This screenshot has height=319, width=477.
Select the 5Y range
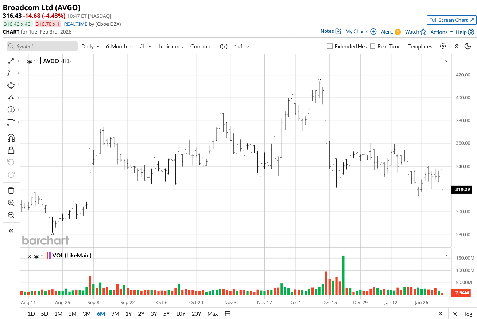pyautogui.click(x=166, y=314)
